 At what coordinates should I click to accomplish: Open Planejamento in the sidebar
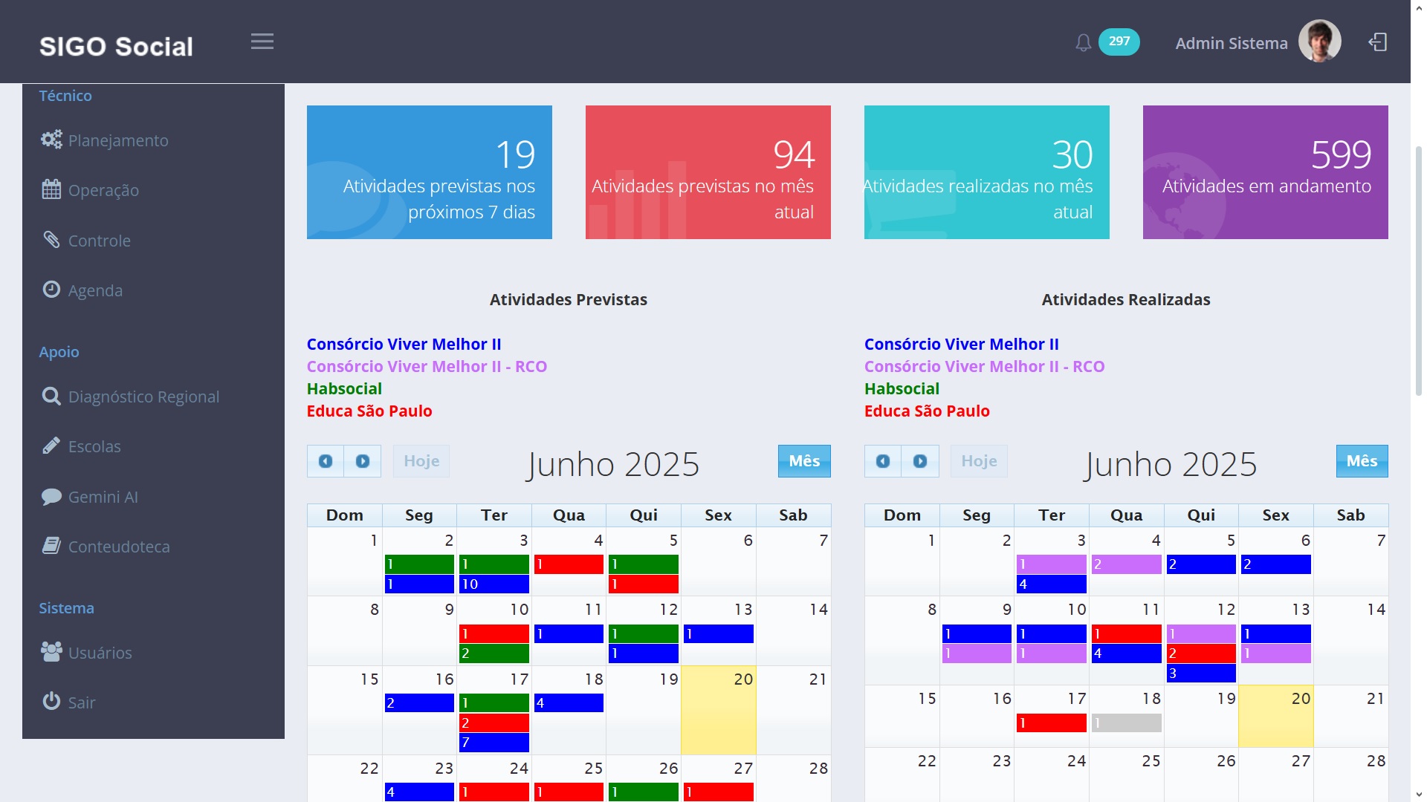pyautogui.click(x=117, y=140)
